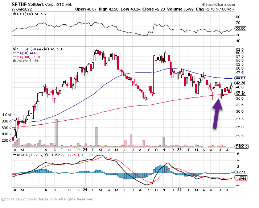Click the candlestick legend icon beside SFTBF (Weekly)

15,49
